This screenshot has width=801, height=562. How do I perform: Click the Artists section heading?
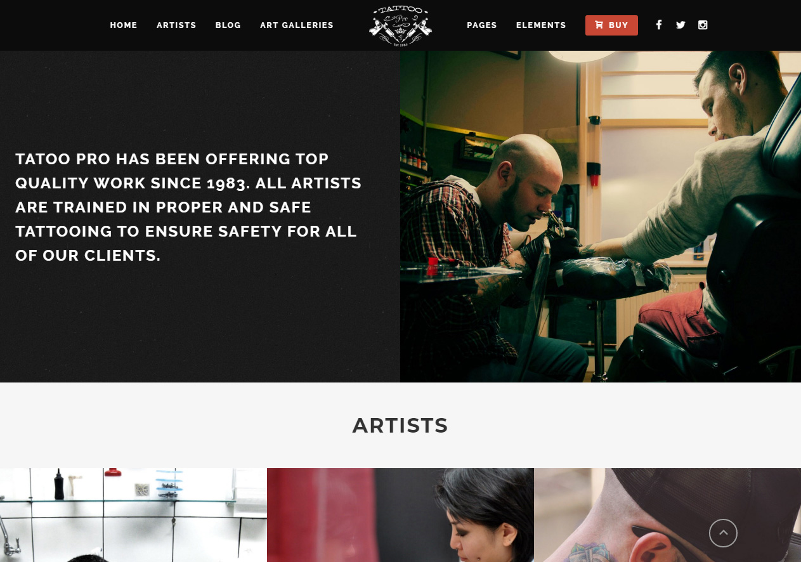400,426
